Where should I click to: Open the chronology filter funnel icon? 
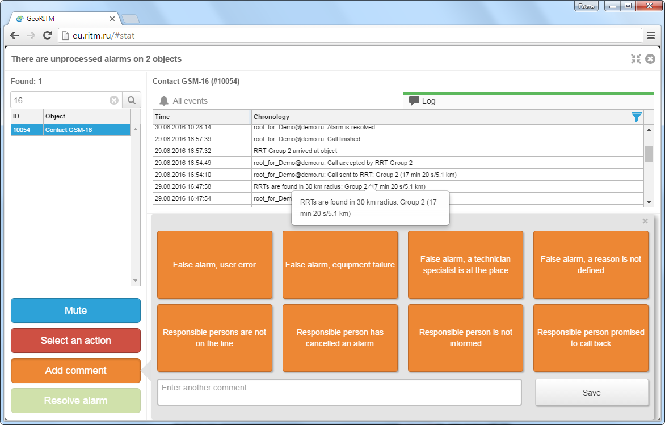point(636,117)
